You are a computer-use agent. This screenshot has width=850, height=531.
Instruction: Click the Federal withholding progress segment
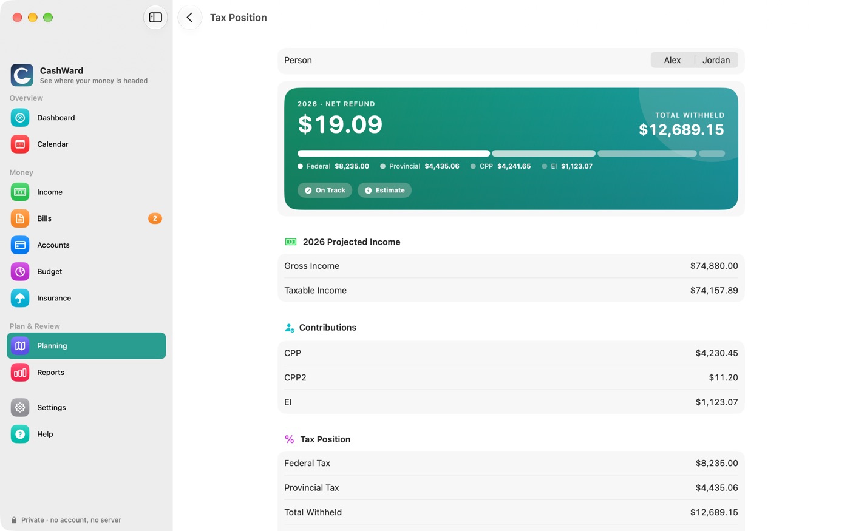[393, 154]
